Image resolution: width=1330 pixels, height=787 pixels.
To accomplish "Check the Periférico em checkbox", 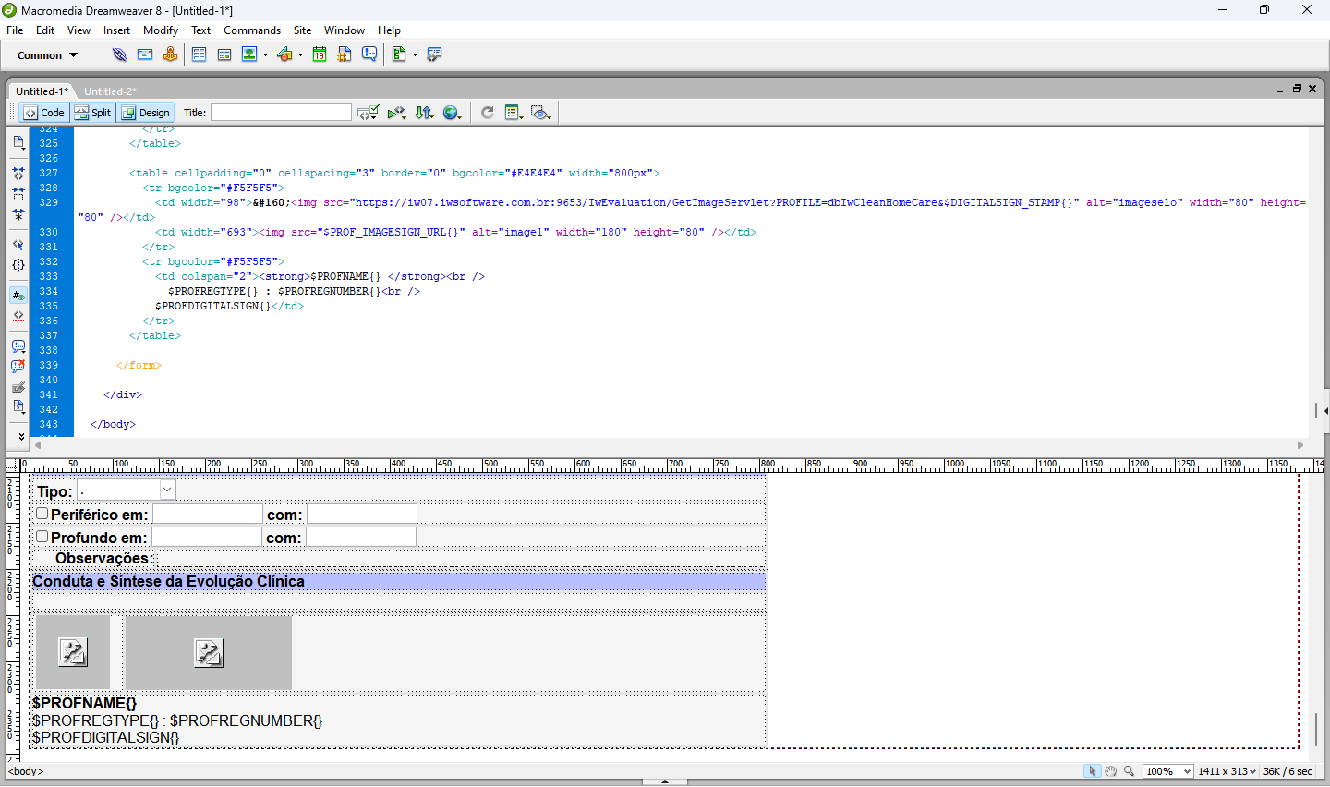I will (x=42, y=514).
